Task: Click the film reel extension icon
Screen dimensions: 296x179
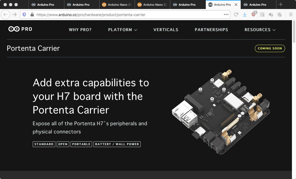Action: pos(280,14)
